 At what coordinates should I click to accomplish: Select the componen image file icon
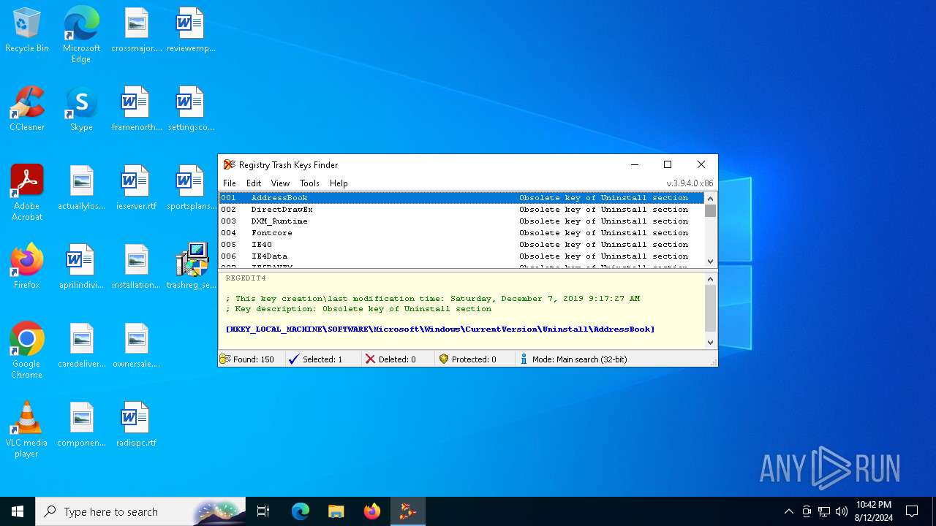pyautogui.click(x=81, y=425)
